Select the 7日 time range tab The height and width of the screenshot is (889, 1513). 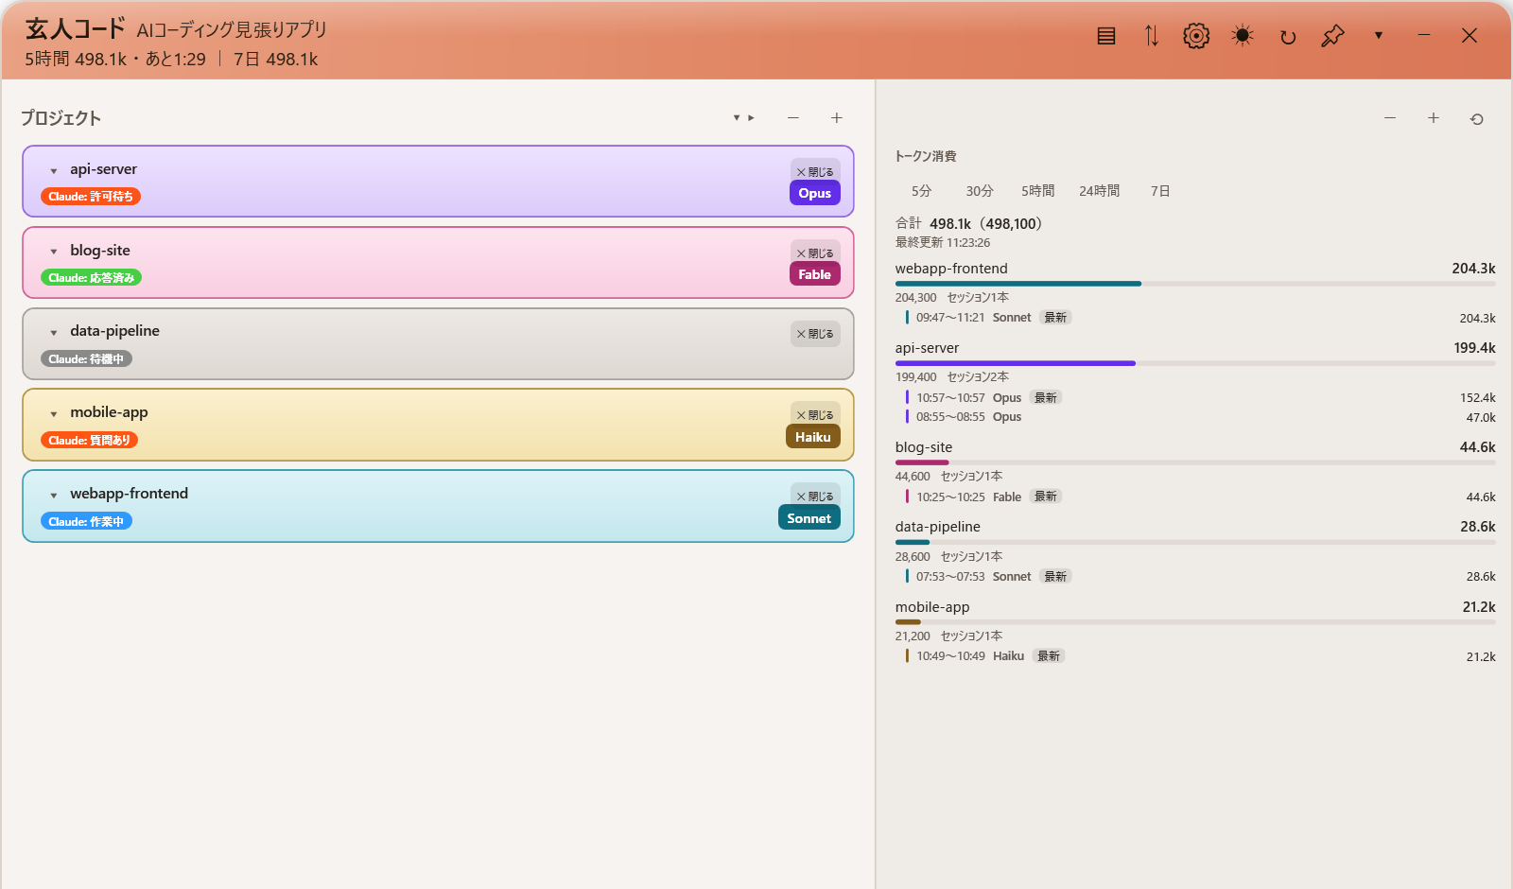(x=1160, y=191)
